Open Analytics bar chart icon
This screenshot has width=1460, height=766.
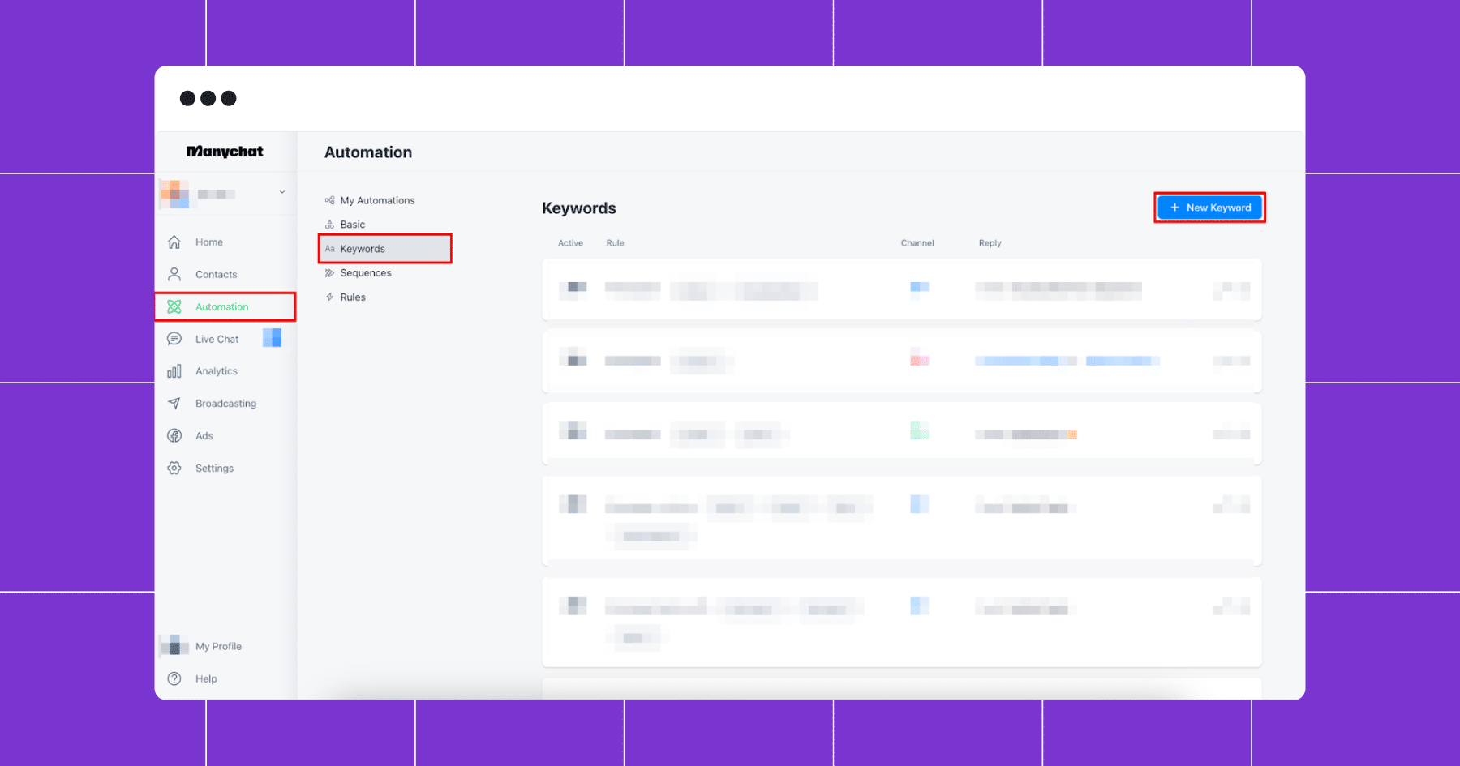coord(174,371)
